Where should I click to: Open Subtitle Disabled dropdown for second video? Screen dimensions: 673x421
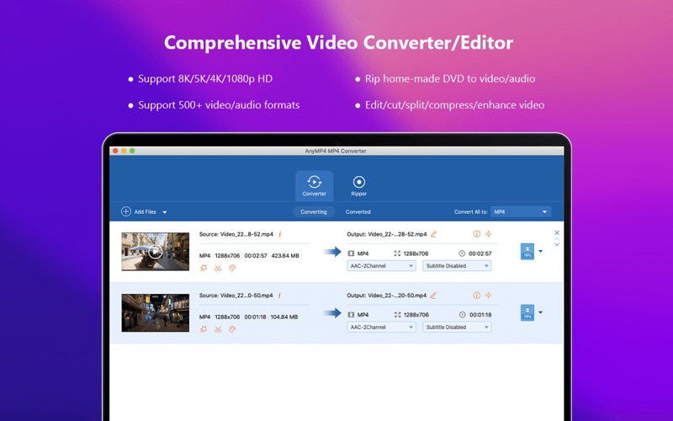coord(457,327)
